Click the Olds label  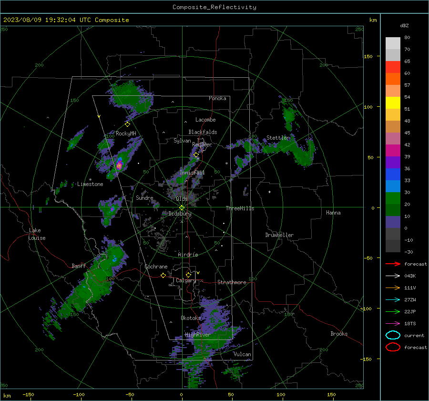(182, 199)
